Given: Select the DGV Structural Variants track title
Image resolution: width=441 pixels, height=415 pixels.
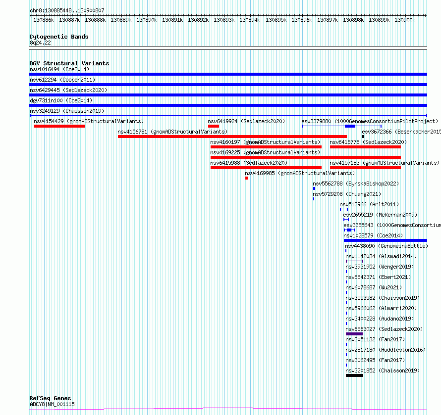Looking at the screenshot, I should [x=69, y=63].
